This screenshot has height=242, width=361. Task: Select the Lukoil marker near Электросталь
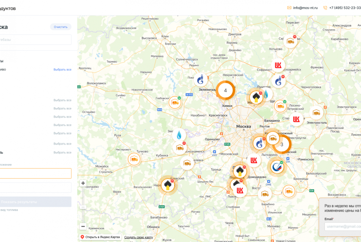297,119
